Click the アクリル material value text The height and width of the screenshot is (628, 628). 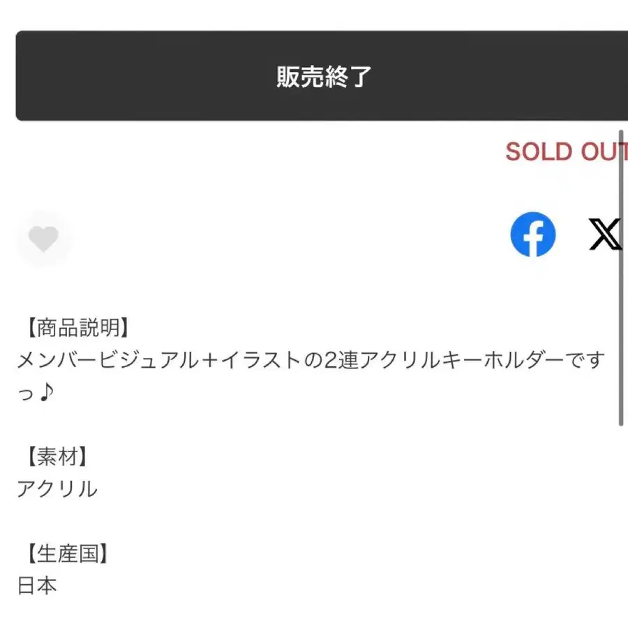click(x=57, y=489)
